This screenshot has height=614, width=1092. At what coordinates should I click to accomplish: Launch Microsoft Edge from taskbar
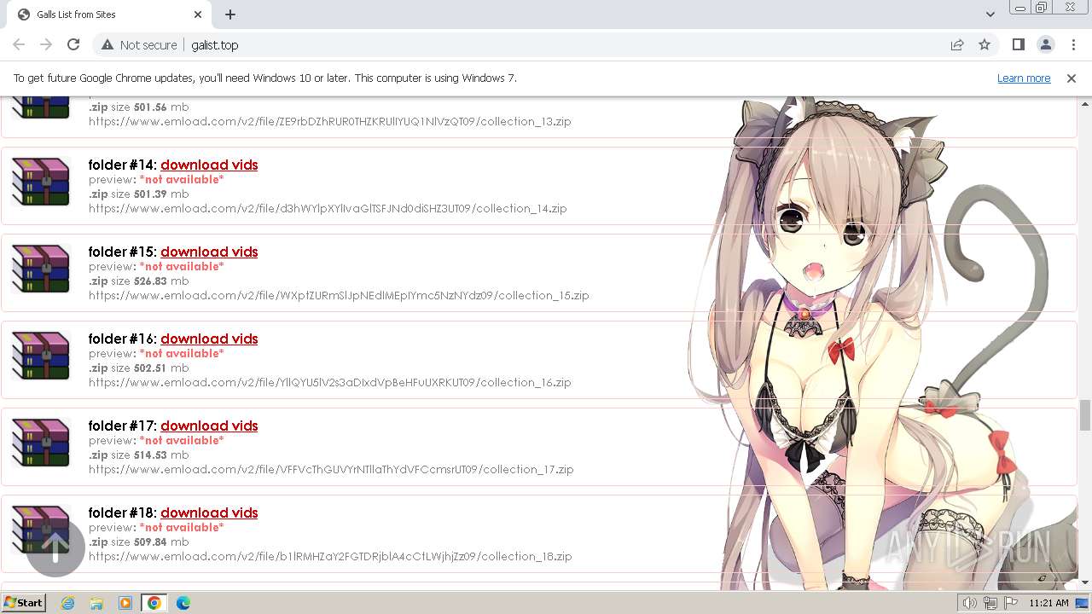pyautogui.click(x=183, y=603)
